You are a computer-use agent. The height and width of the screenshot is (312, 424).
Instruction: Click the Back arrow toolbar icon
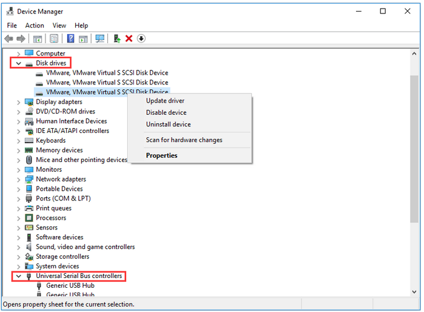(x=8, y=38)
